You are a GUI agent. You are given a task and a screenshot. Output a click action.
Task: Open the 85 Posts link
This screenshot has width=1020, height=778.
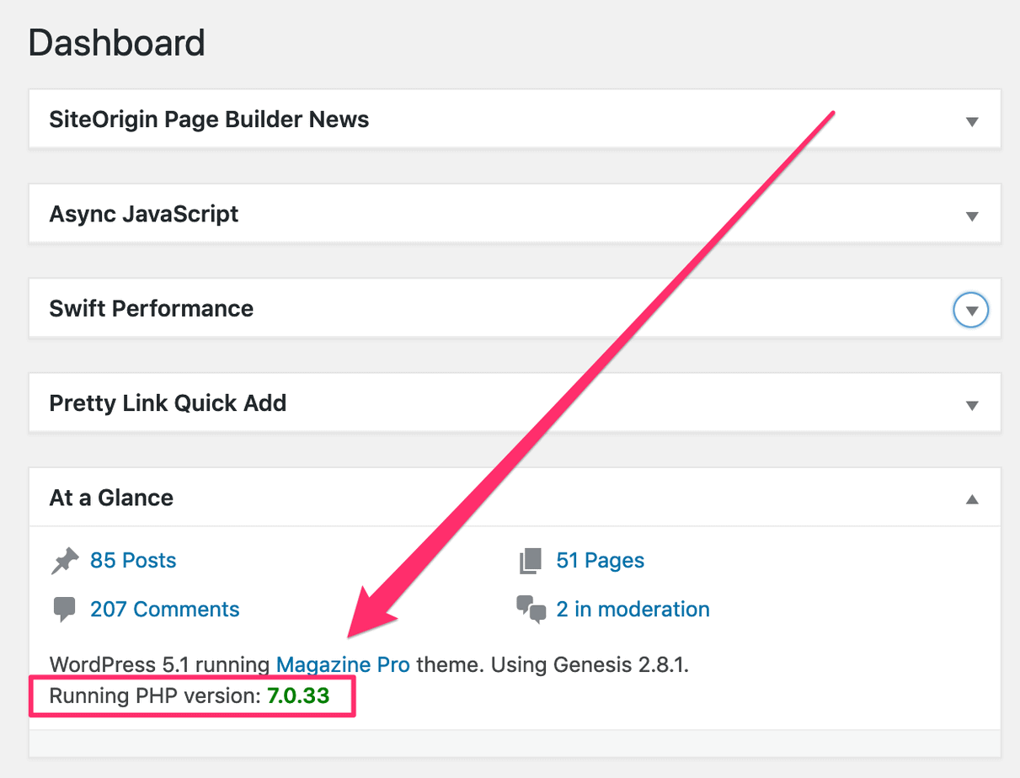(133, 561)
